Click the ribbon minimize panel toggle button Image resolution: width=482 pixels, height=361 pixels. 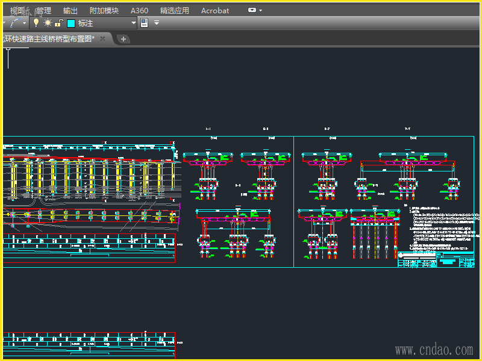tap(252, 10)
